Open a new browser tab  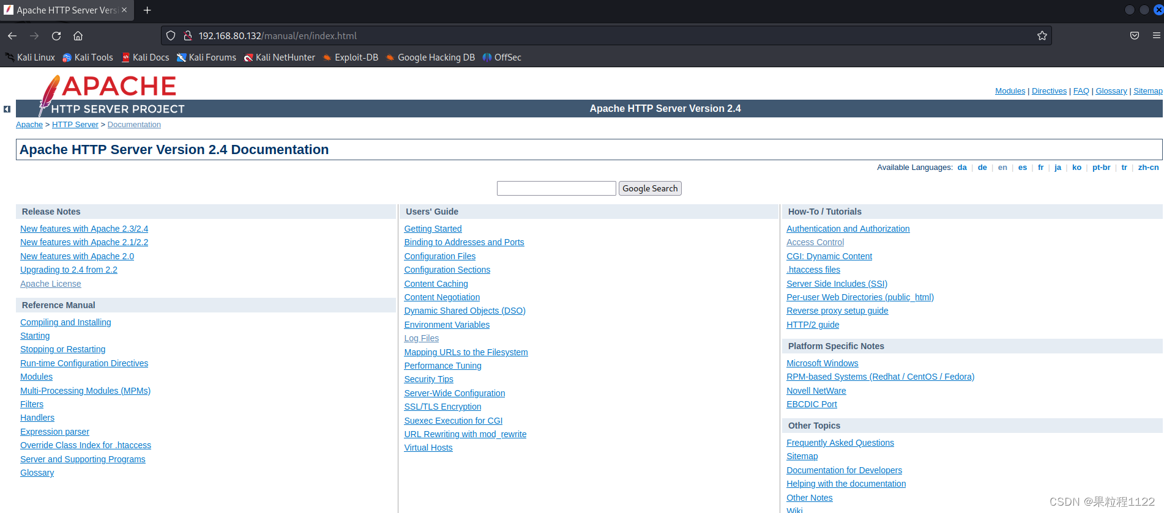click(147, 10)
